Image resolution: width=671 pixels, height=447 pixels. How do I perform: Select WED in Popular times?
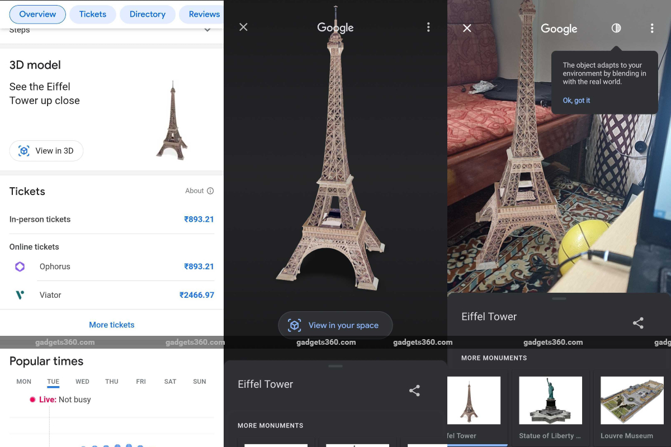pyautogui.click(x=82, y=382)
